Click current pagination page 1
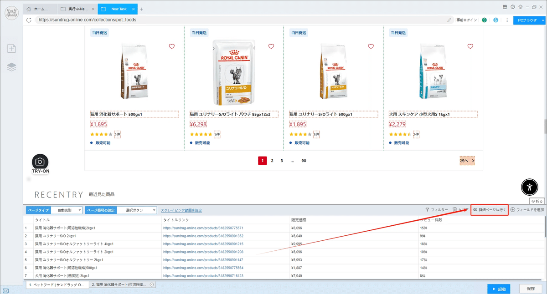The height and width of the screenshot is (294, 547). coord(263,161)
